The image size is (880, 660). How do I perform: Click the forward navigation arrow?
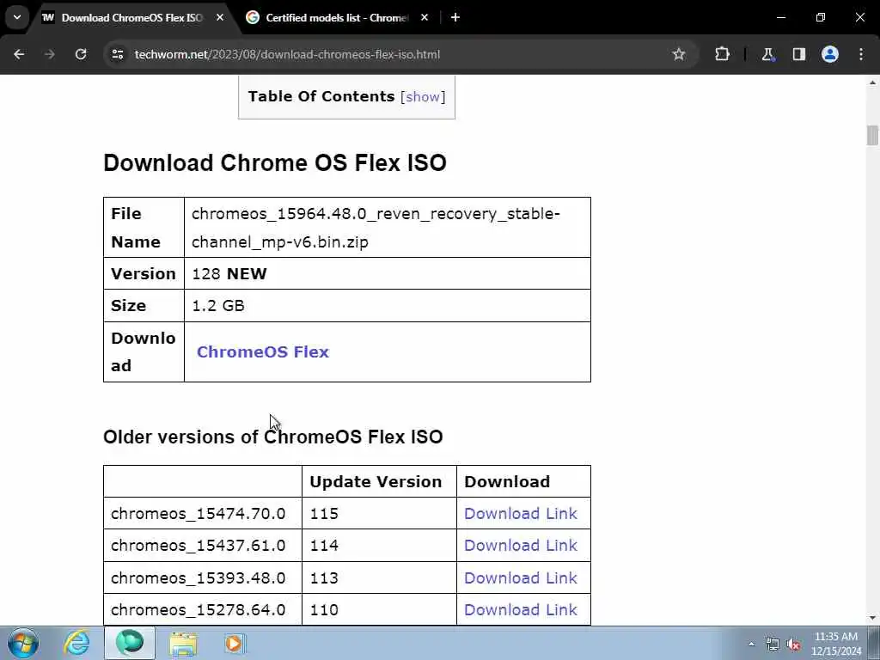pos(49,54)
